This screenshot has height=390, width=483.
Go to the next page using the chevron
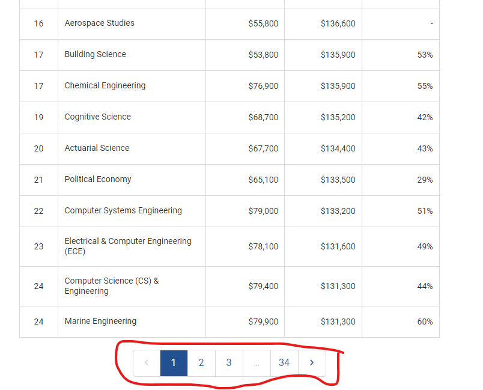[311, 363]
